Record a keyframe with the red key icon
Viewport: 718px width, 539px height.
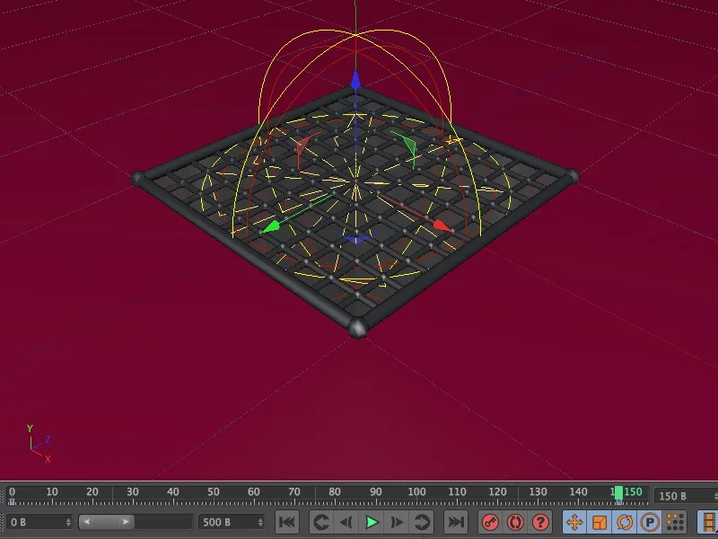point(490,522)
